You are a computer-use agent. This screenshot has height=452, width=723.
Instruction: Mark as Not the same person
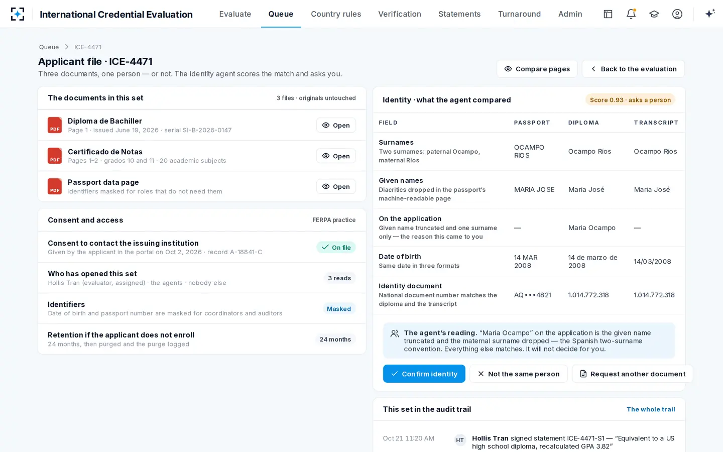(518, 374)
